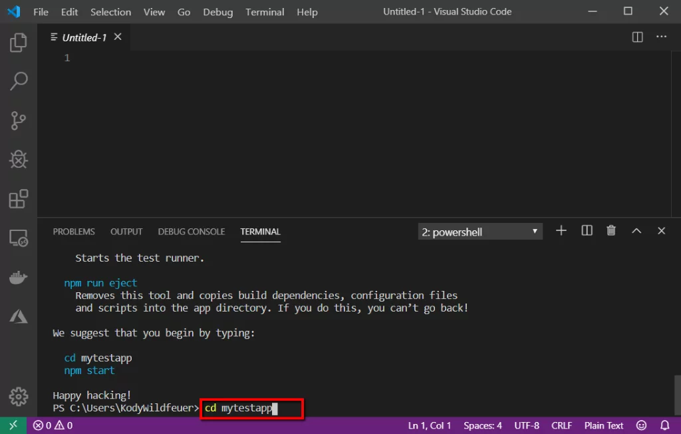Switch to the PROBLEMS panel tab

74,232
